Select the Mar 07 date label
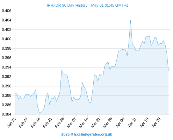The height and width of the screenshot is (140, 173). pyautogui.click(x=72, y=122)
